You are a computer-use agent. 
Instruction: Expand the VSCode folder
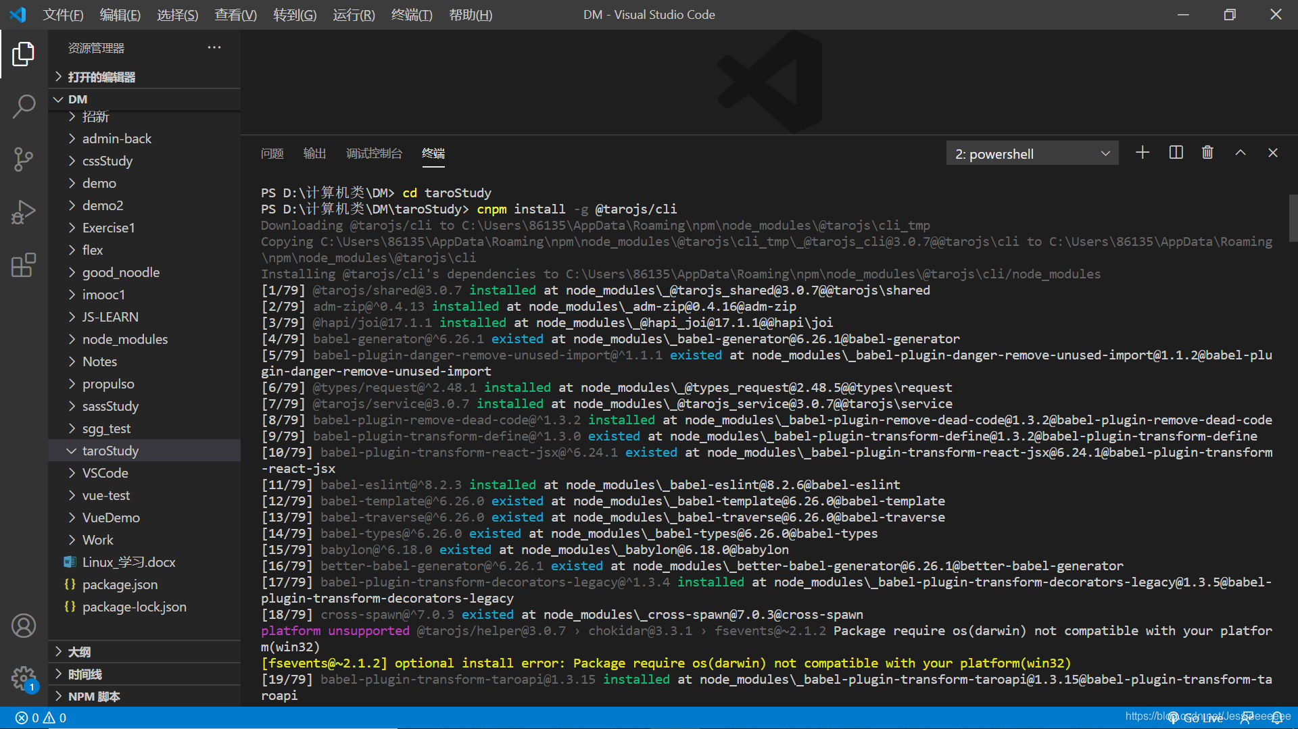[x=145, y=473]
